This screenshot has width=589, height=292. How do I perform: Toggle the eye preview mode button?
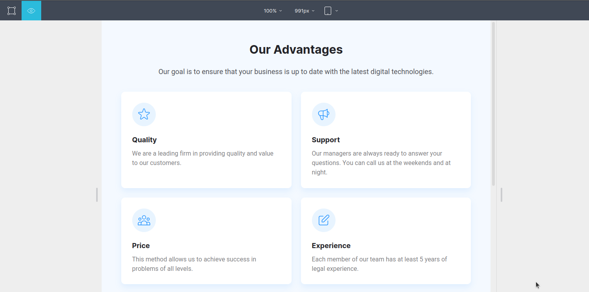click(x=31, y=11)
